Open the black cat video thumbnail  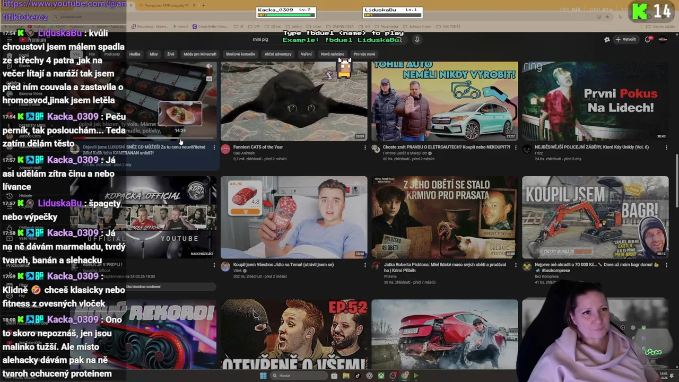[x=294, y=101]
